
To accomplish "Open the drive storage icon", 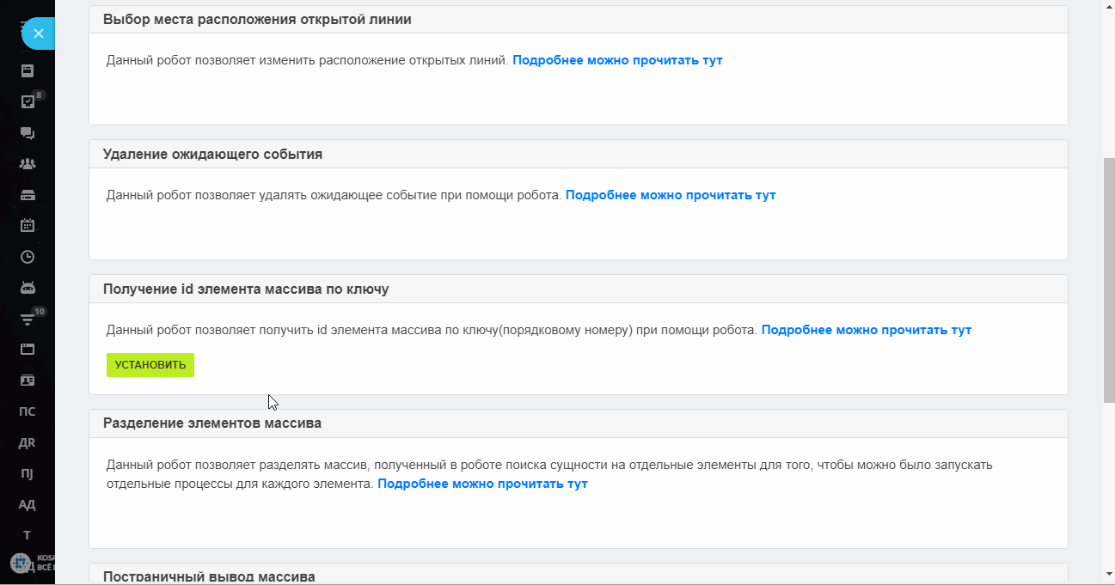I will [28, 194].
